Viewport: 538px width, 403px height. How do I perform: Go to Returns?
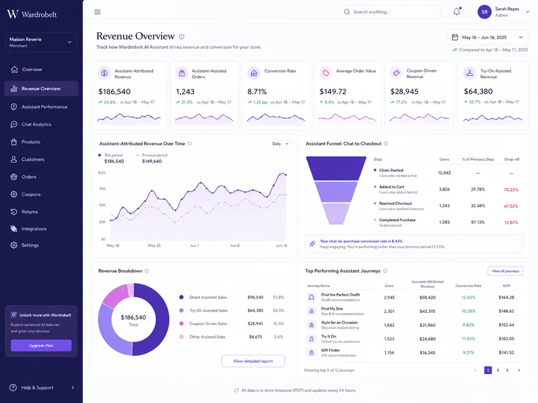(x=41, y=212)
